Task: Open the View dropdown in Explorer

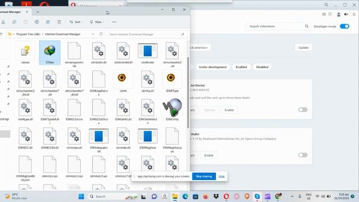Action: [x=97, y=22]
